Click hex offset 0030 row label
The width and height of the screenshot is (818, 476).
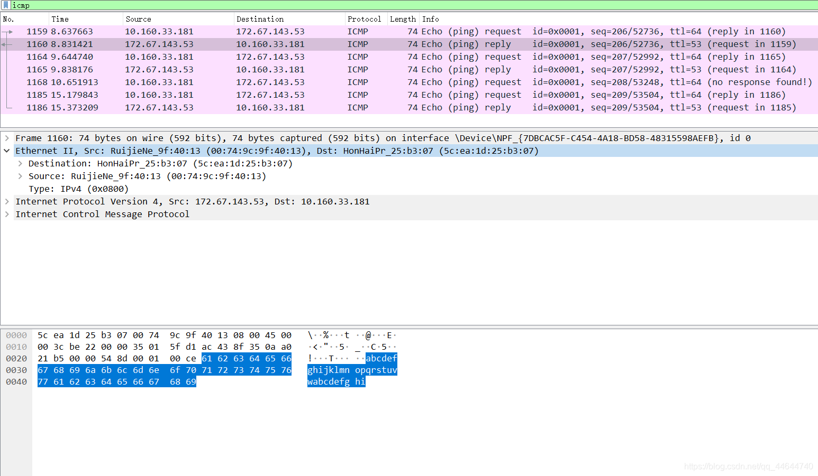16,370
